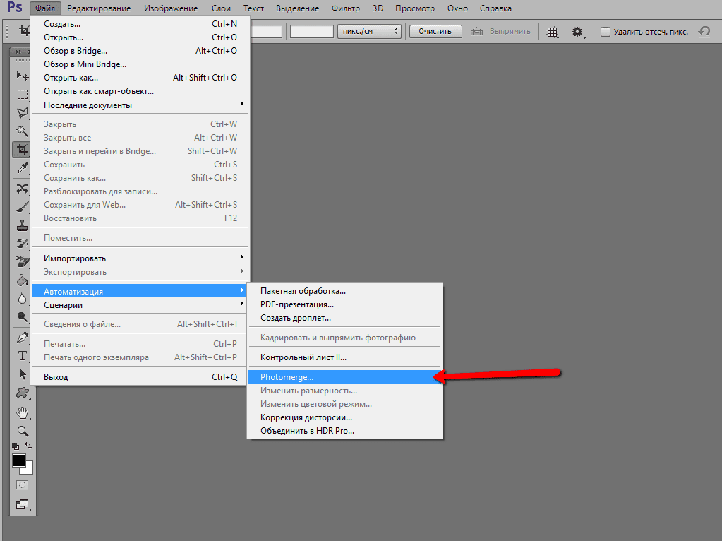The image size is (722, 541).
Task: Open the пикс./см units dropdown
Action: click(369, 31)
